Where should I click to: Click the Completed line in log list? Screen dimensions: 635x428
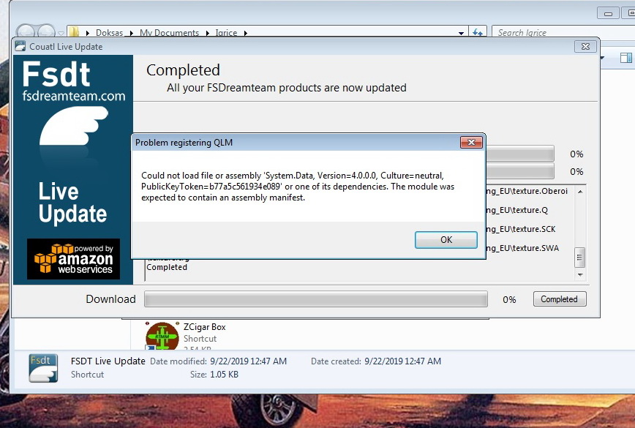click(x=167, y=267)
